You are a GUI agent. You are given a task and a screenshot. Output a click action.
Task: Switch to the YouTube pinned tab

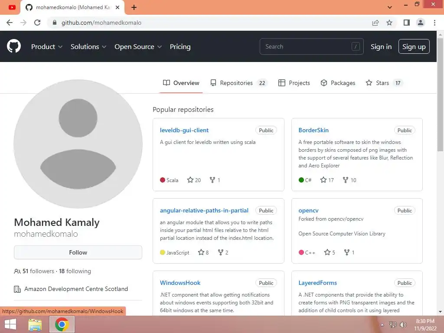click(12, 7)
